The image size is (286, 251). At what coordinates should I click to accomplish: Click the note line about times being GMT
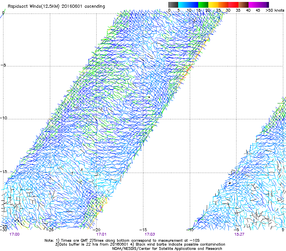click(122, 241)
